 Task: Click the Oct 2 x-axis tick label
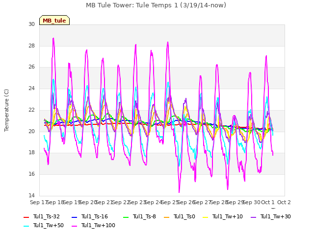284,202
